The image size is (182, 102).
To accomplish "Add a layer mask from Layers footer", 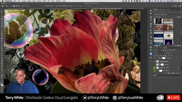I will click(169, 73).
